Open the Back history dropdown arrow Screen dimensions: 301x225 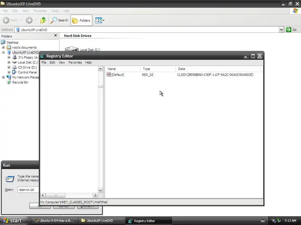(21, 20)
